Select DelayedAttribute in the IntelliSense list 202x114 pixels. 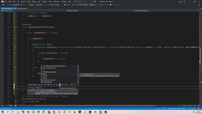[x=59, y=82]
